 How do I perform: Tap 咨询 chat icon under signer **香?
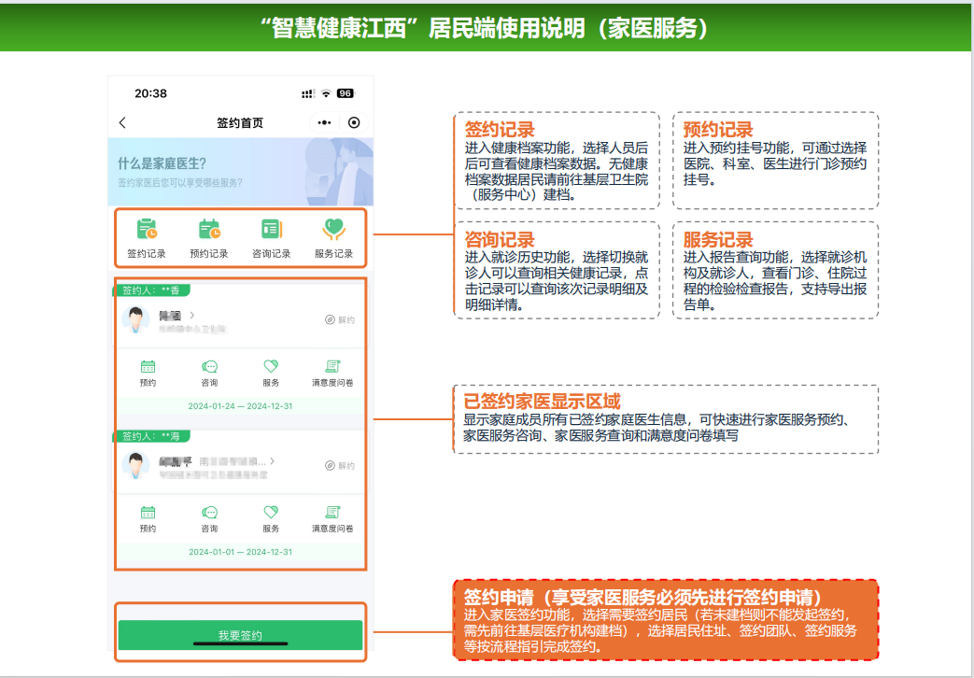pyautogui.click(x=209, y=368)
